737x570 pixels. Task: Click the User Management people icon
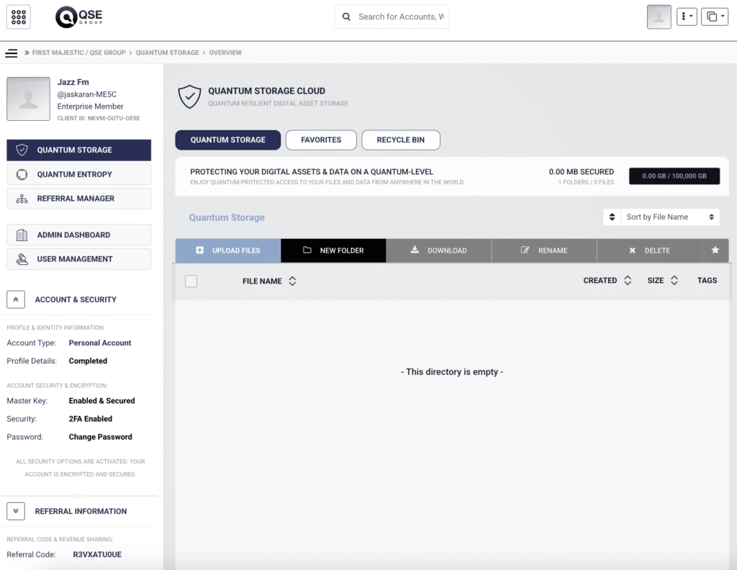[x=22, y=259]
